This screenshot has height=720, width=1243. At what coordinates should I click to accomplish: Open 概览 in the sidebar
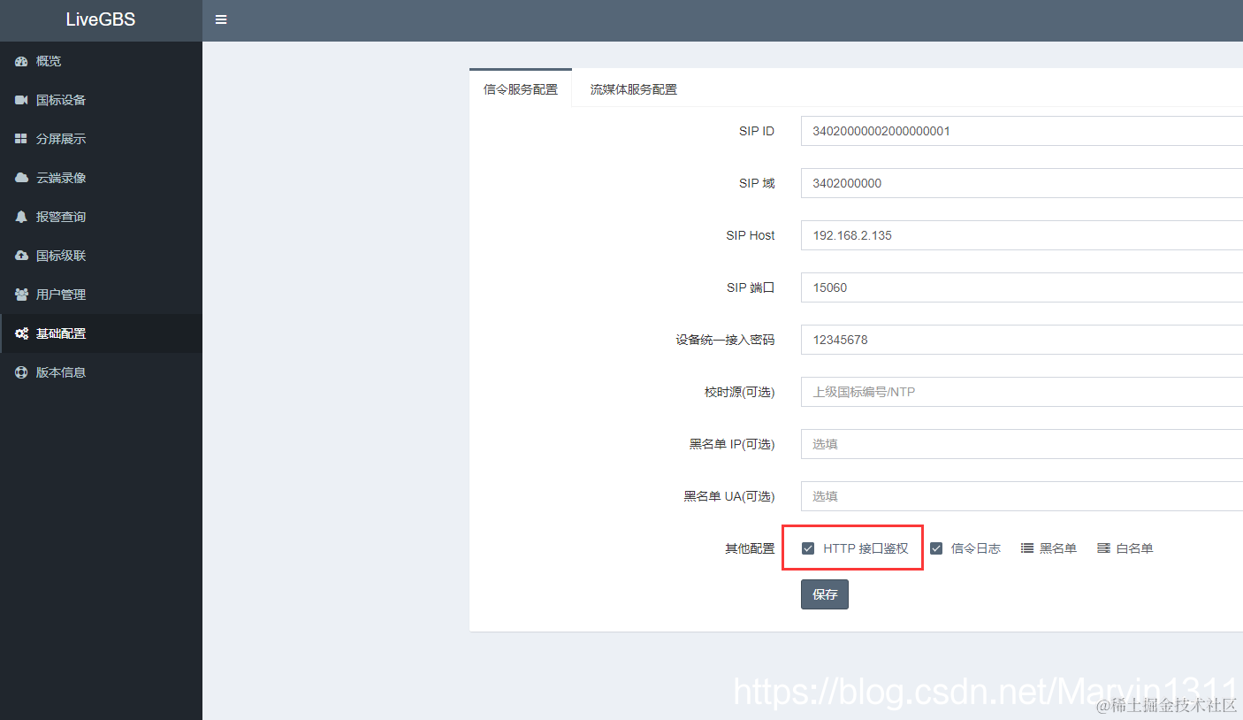pyautogui.click(x=101, y=61)
